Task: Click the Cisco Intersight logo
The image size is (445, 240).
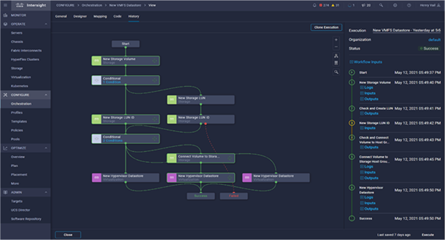Action: pyautogui.click(x=31, y=5)
